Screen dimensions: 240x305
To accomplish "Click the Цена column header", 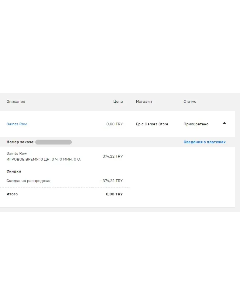I will (x=118, y=102).
